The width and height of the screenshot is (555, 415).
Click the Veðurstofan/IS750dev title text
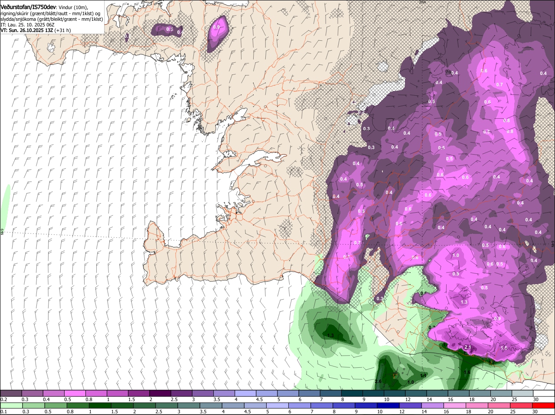tap(28, 7)
